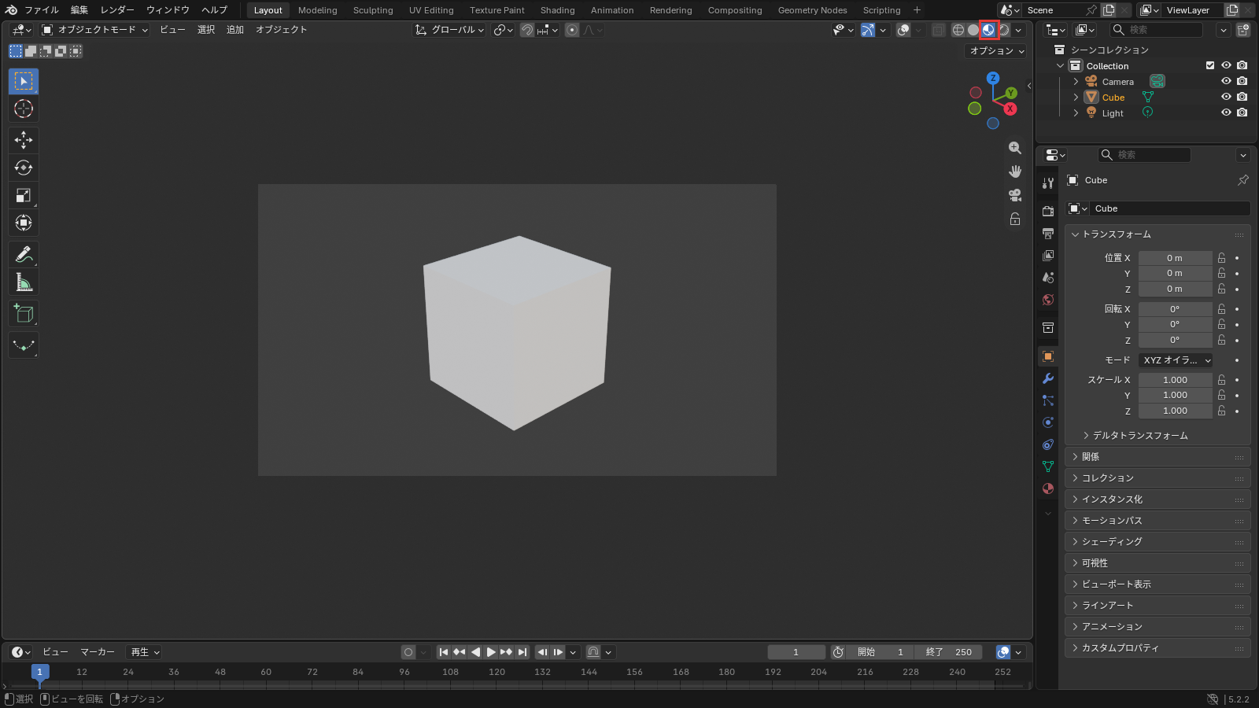Open the Render properties tab icon
Image resolution: width=1259 pixels, height=708 pixels.
click(1048, 211)
